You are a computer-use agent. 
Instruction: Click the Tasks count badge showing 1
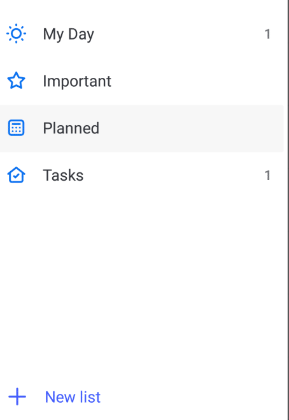click(x=267, y=176)
